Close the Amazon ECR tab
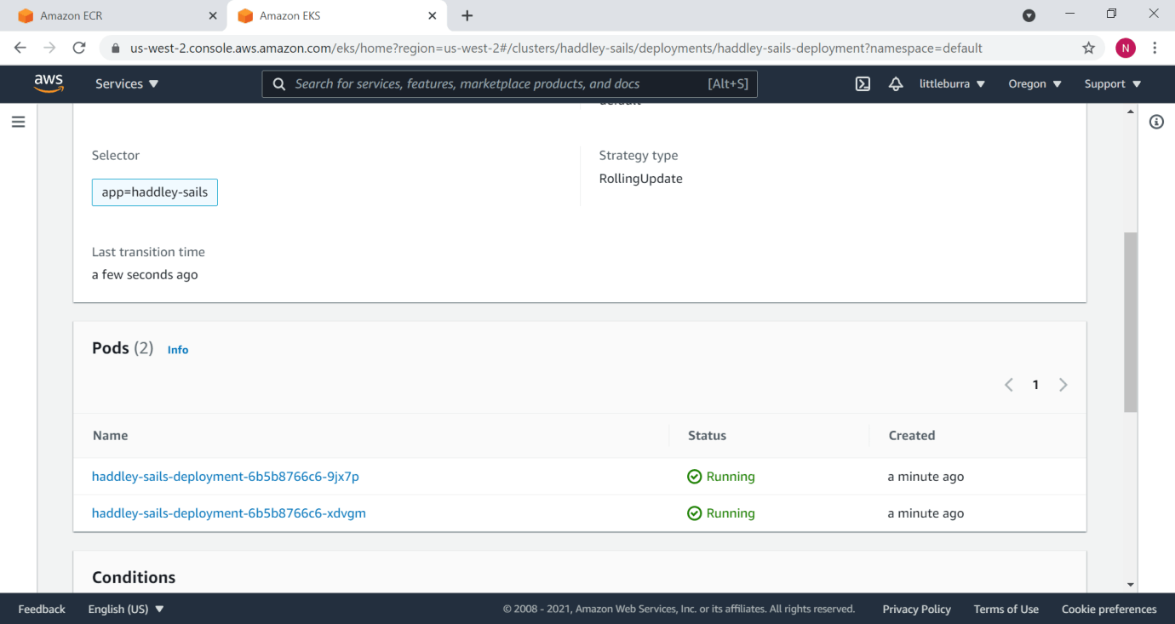1175x624 pixels. [213, 15]
